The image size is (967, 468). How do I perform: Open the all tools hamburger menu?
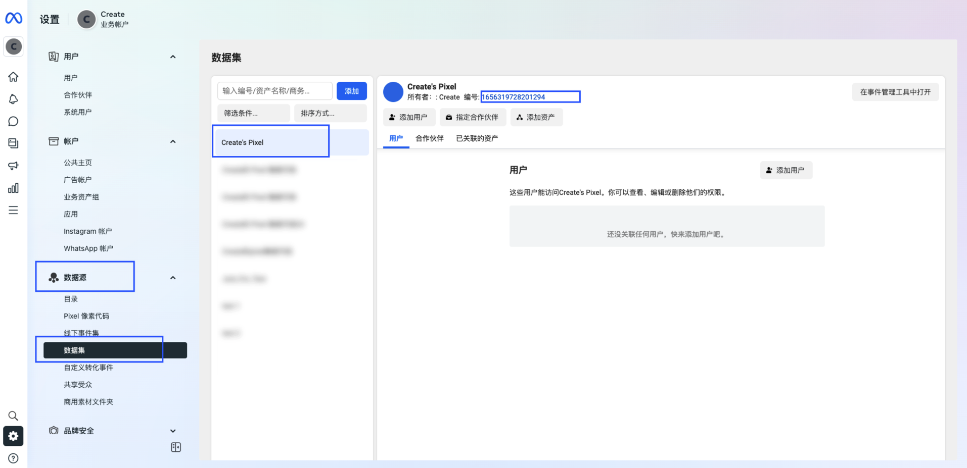[x=14, y=210]
